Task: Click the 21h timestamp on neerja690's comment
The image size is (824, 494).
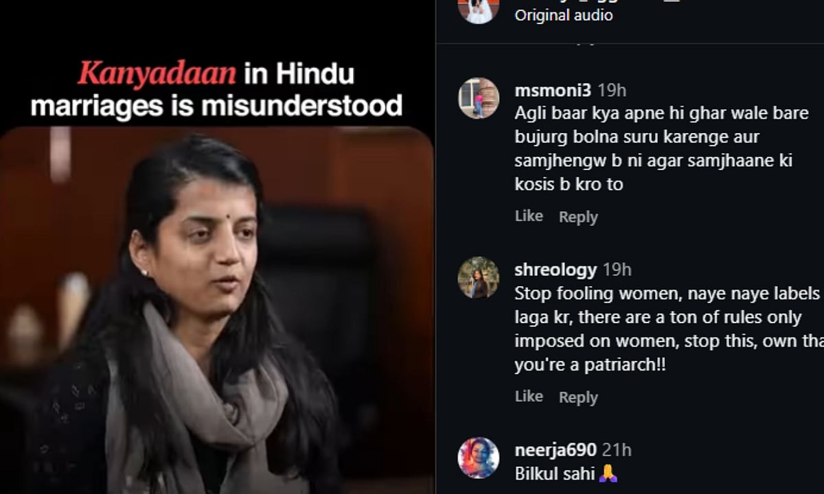Action: click(x=617, y=450)
